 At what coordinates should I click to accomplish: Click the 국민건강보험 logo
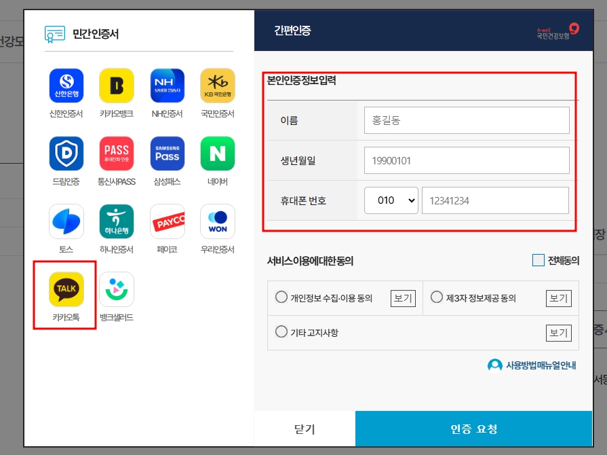click(557, 31)
